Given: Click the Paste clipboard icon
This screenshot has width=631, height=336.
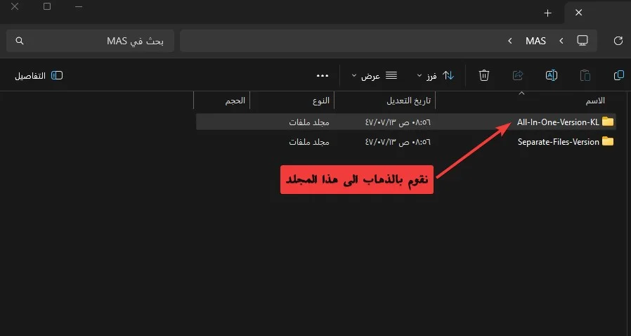Looking at the screenshot, I should click(x=585, y=75).
